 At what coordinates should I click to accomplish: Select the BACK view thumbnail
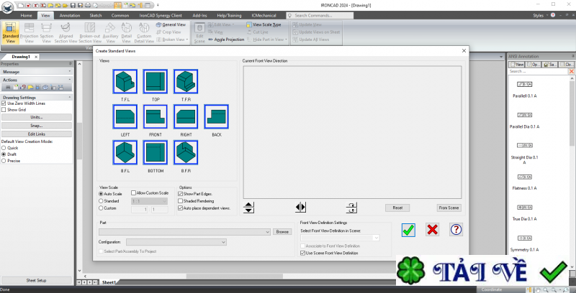tap(217, 116)
